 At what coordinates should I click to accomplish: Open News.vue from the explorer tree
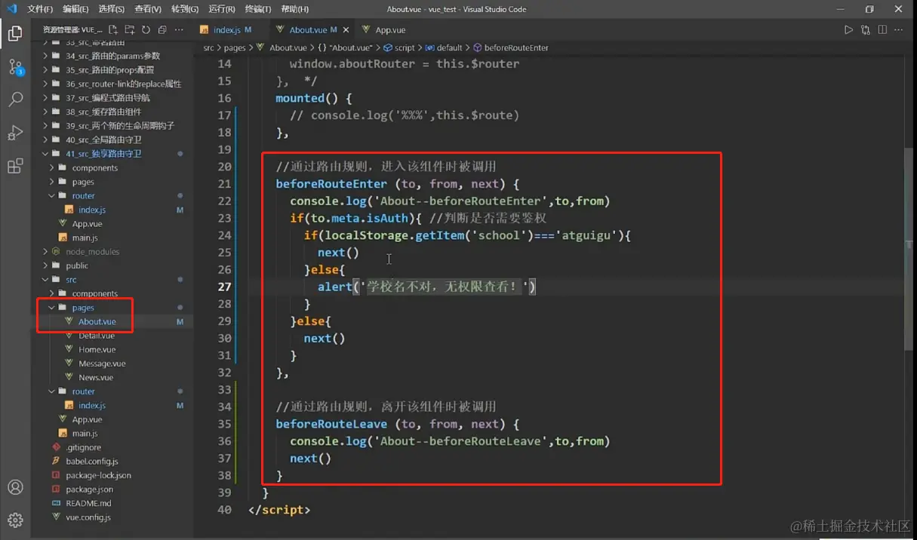pyautogui.click(x=96, y=377)
